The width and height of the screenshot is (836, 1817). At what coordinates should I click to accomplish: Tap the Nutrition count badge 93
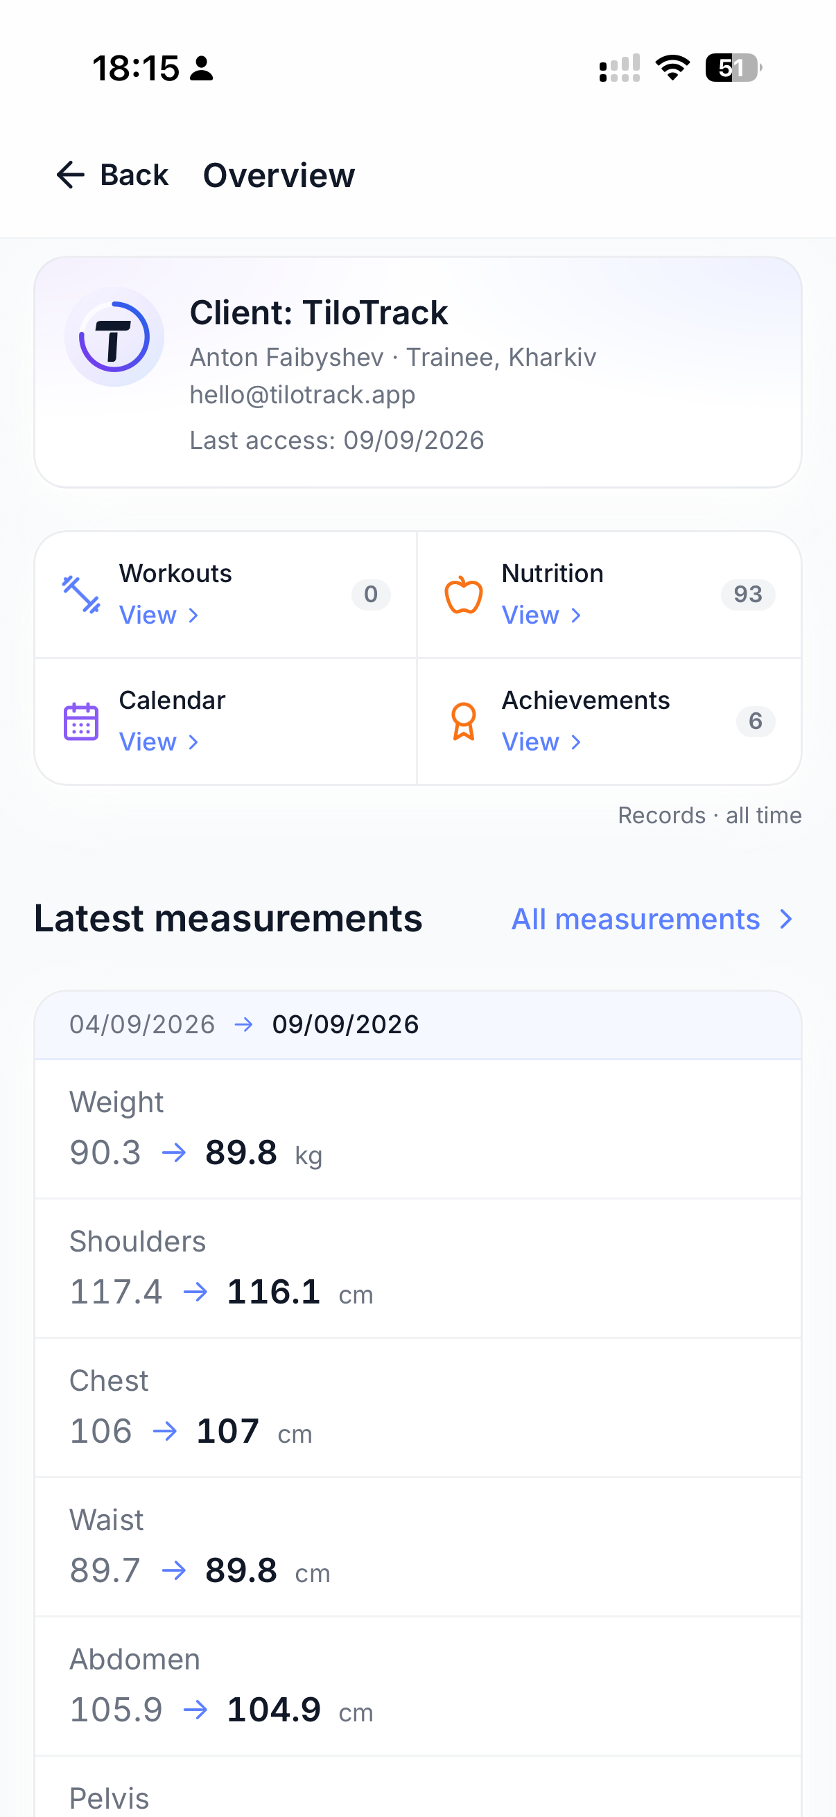pos(748,595)
